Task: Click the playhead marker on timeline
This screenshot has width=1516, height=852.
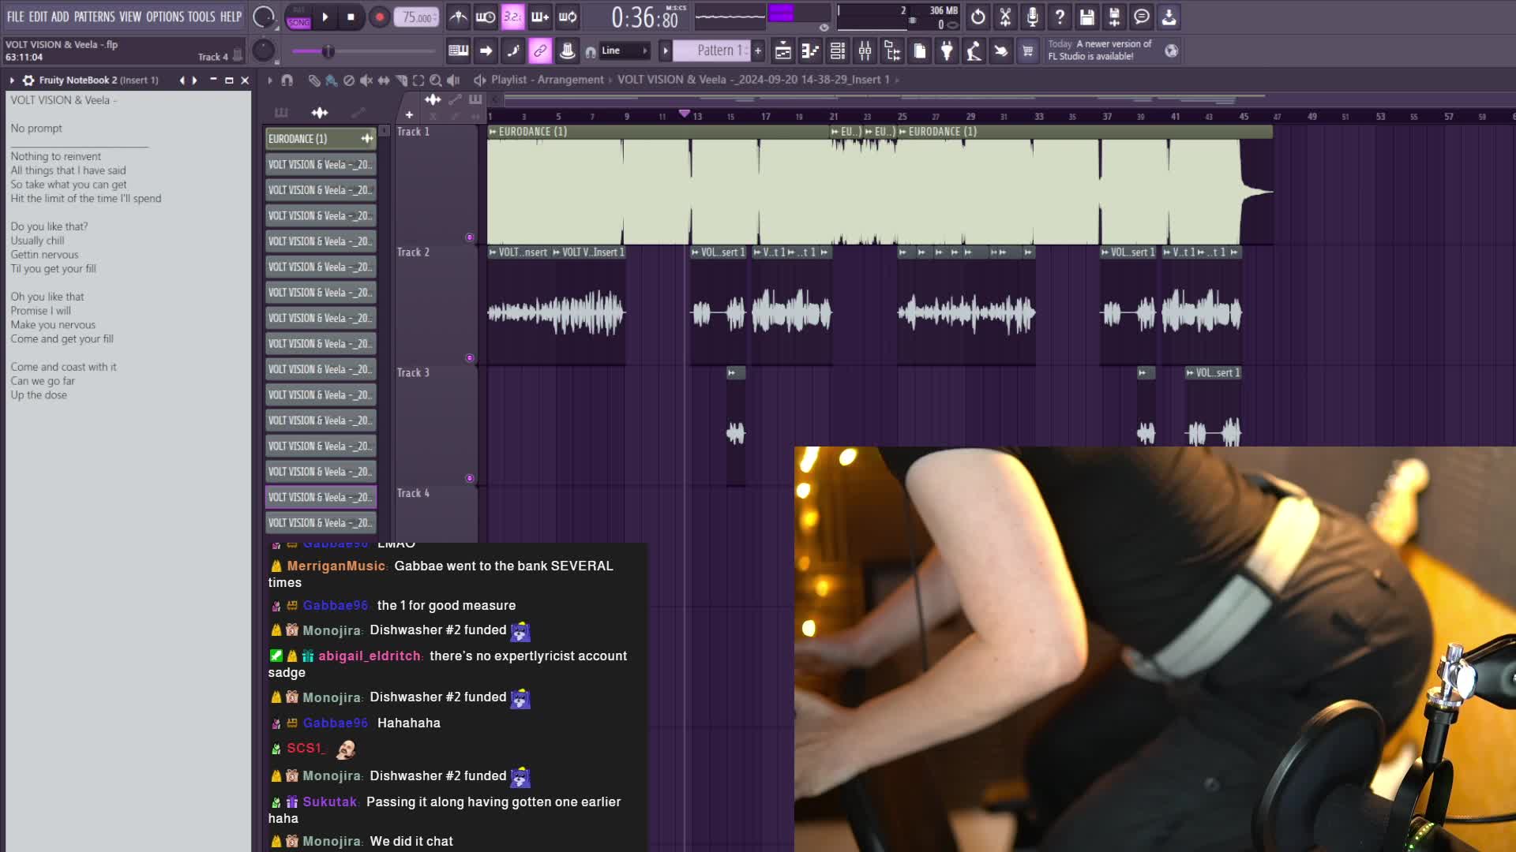Action: coord(685,114)
